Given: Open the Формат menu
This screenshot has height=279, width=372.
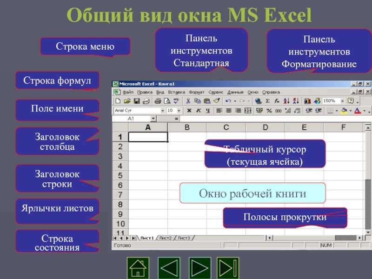Looking at the screenshot, I should pos(196,92).
